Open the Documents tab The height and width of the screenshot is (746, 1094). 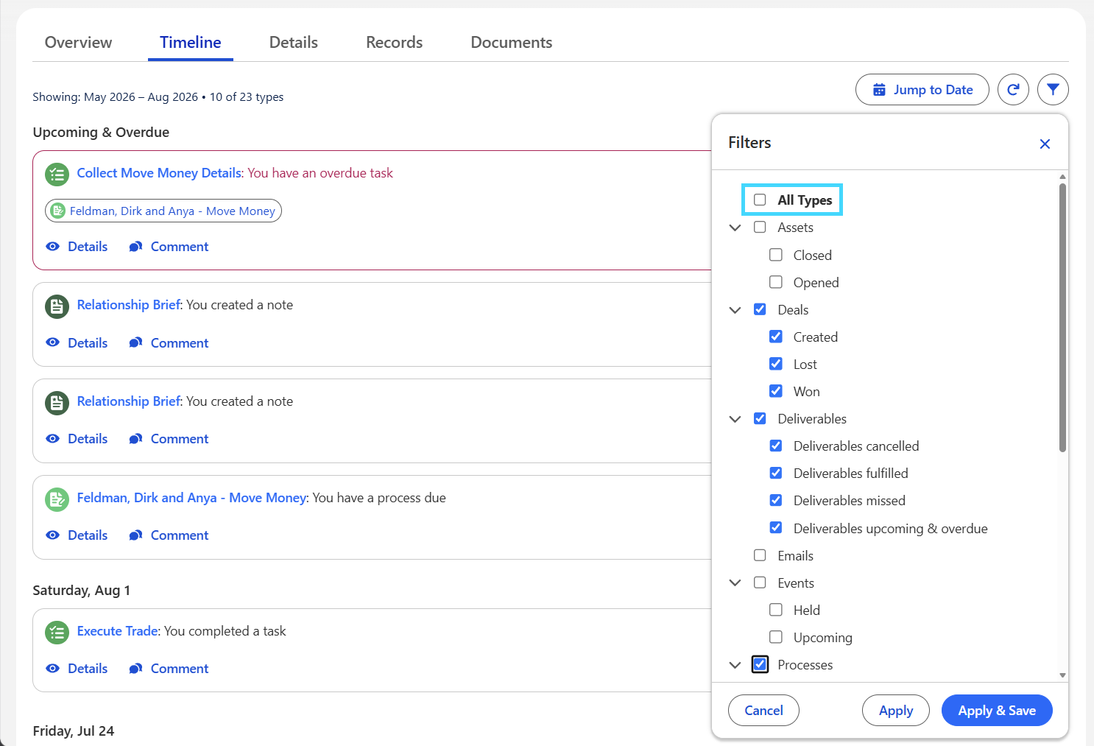pos(512,43)
